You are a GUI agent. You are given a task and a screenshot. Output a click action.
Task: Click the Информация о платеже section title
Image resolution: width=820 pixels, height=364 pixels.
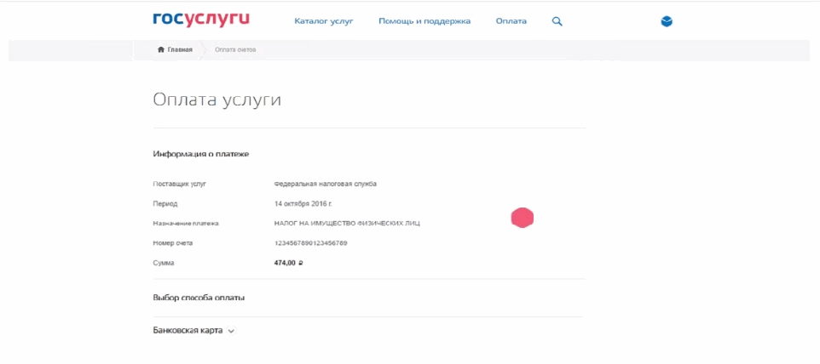200,154
